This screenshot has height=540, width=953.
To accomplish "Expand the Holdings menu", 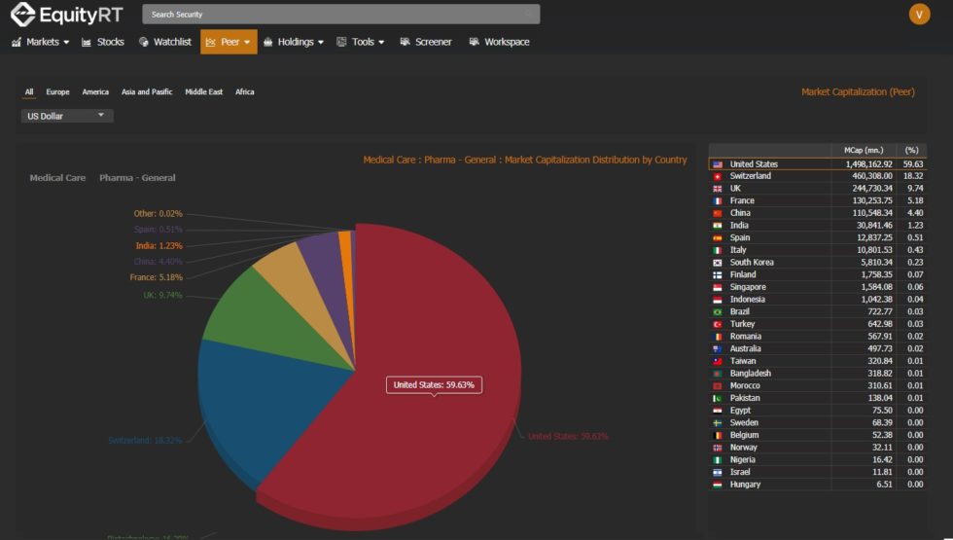I will point(294,42).
